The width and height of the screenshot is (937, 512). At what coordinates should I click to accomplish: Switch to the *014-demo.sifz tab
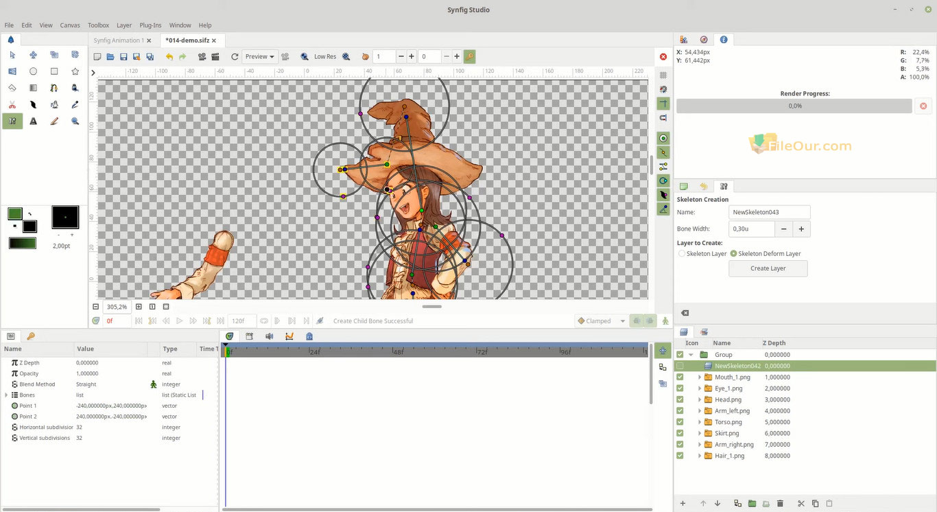click(187, 40)
